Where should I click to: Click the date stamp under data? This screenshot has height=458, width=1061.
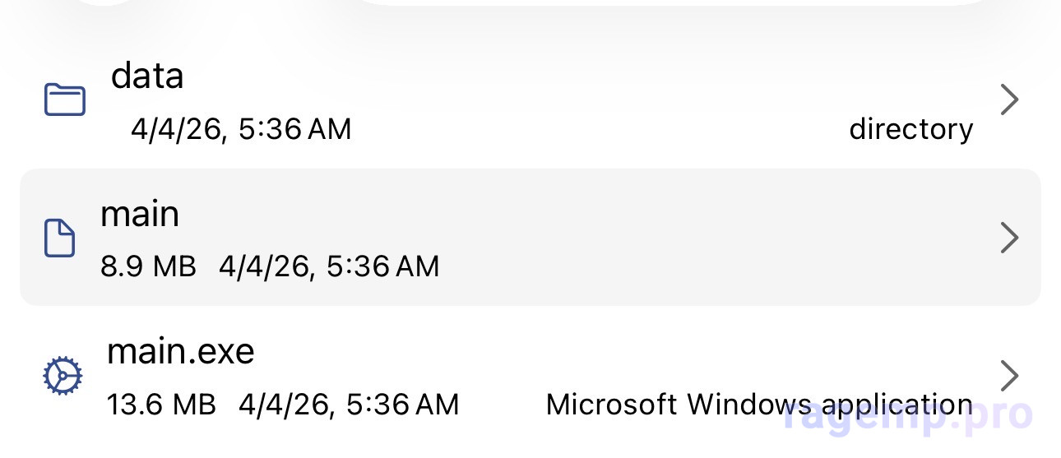(241, 130)
